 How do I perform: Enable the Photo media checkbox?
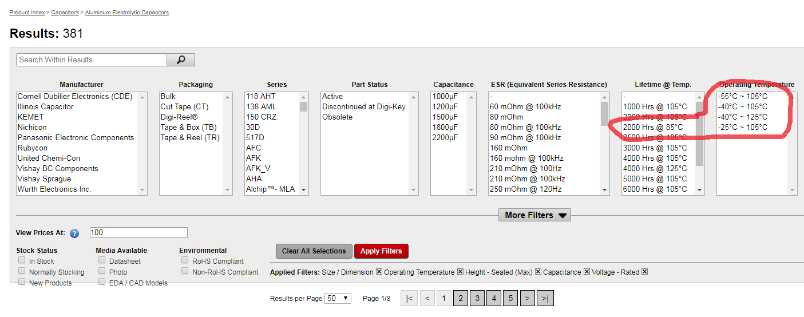point(102,271)
